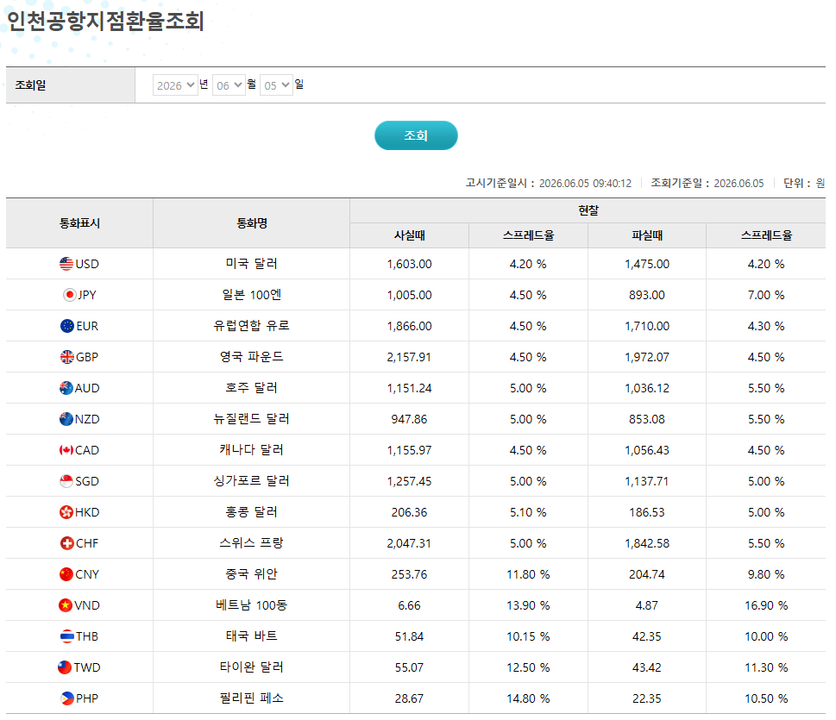Click TWD spread rate 12.50 %
This screenshot has height=720, width=836.
tap(528, 667)
